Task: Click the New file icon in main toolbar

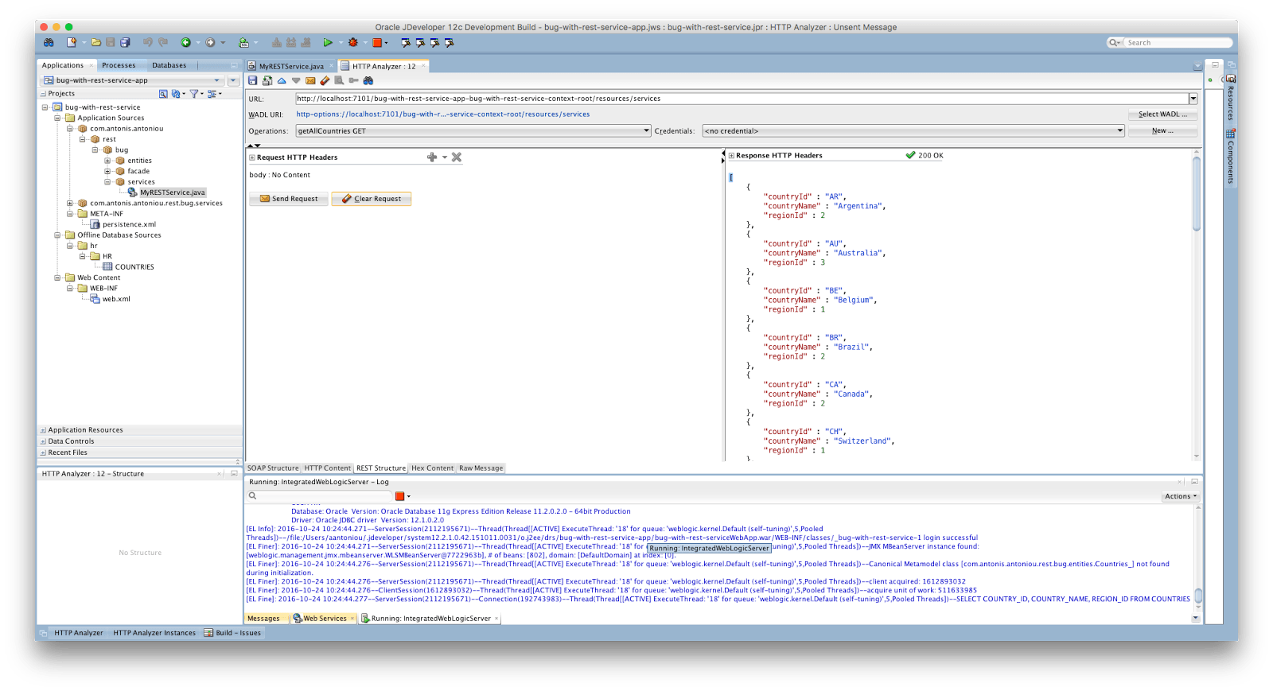Action: click(72, 42)
